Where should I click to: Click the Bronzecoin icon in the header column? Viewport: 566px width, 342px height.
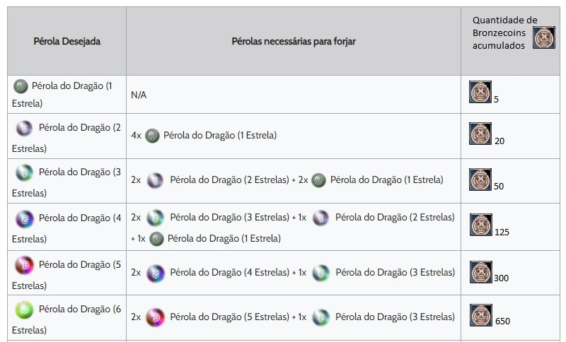[x=544, y=37]
